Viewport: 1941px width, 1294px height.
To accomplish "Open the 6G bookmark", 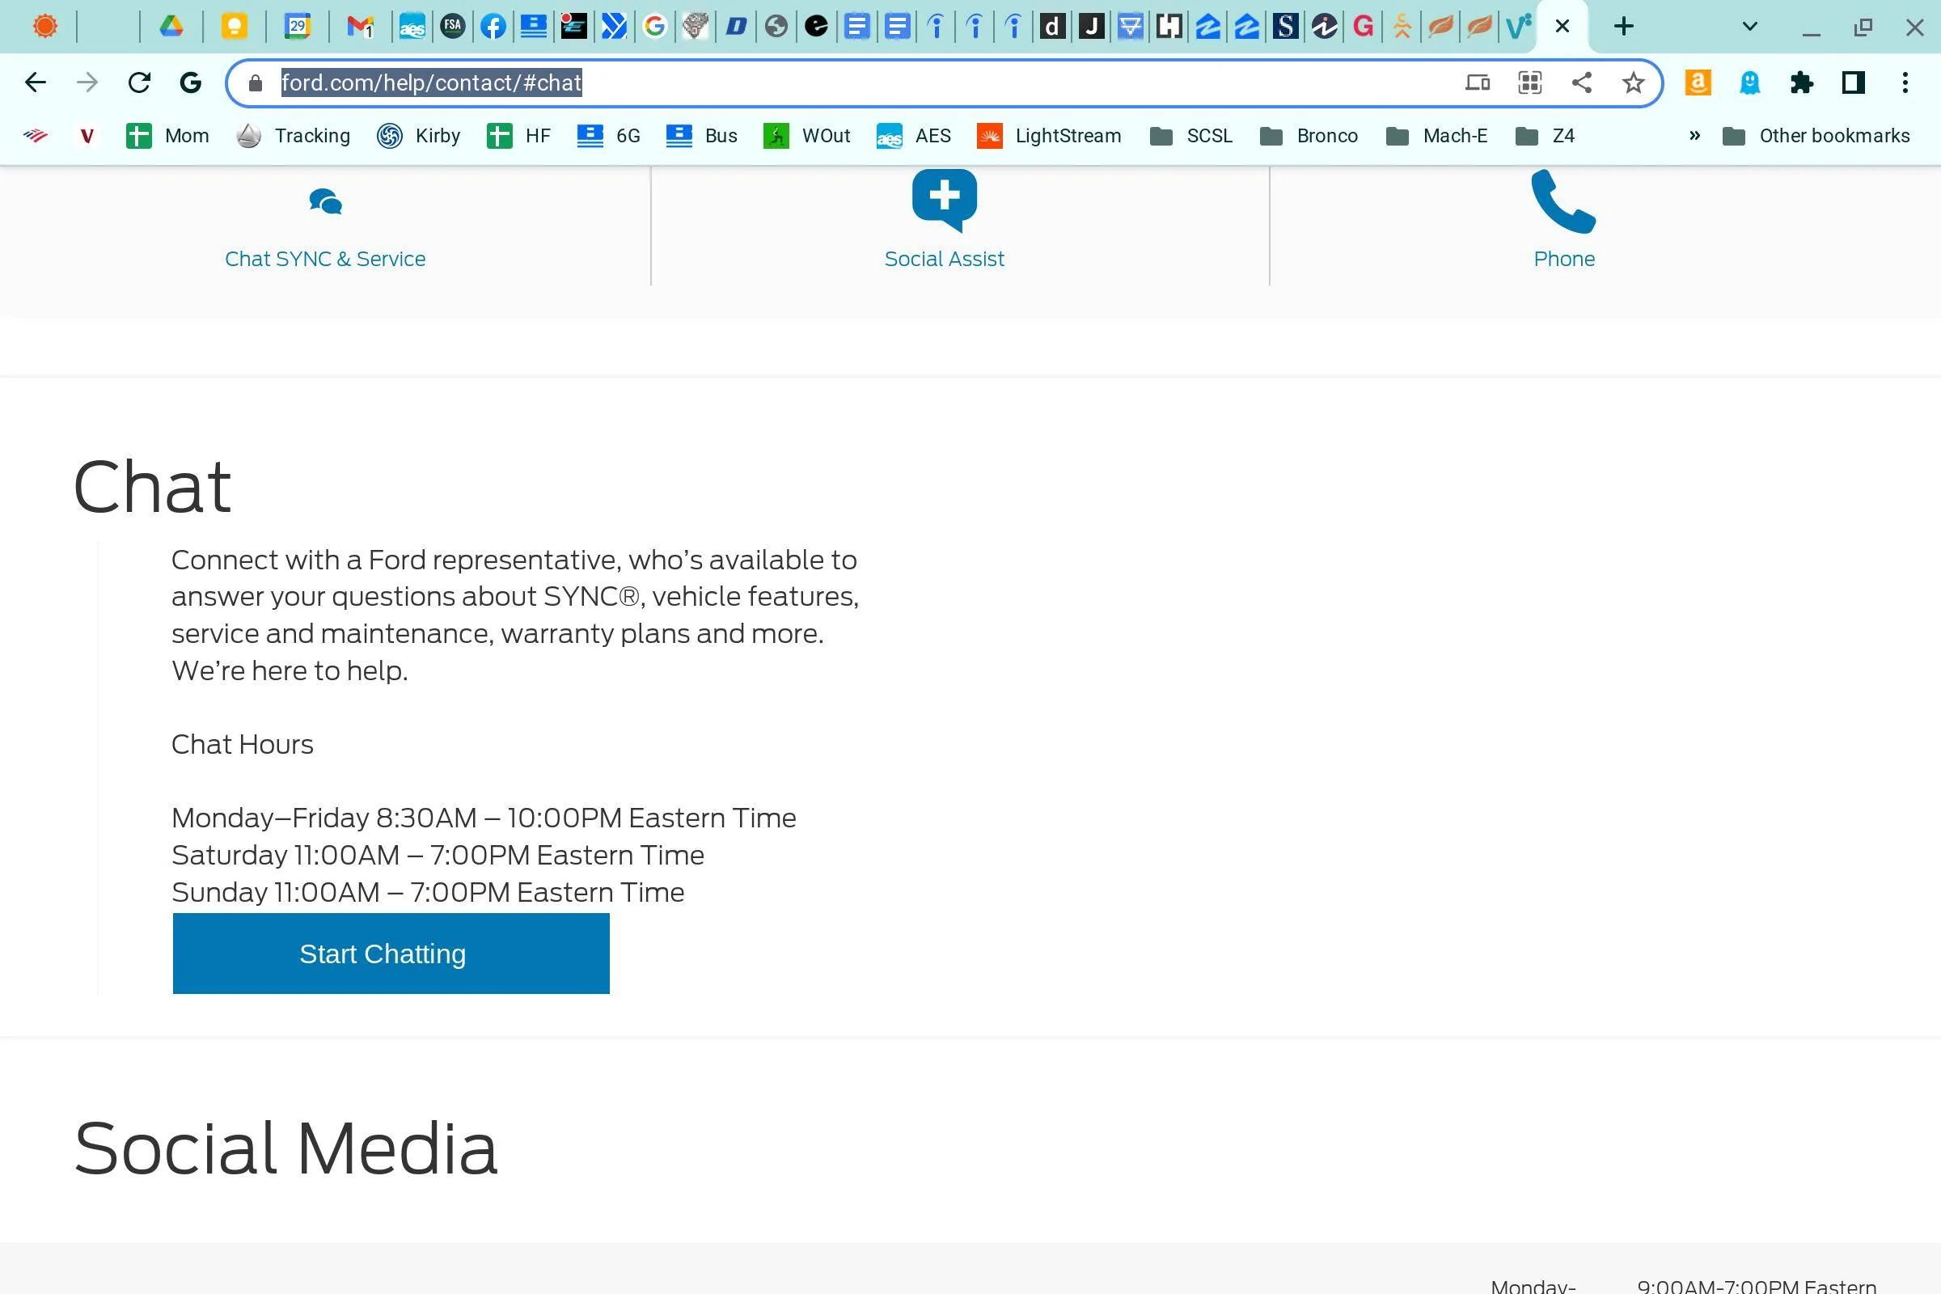I will pos(609,135).
